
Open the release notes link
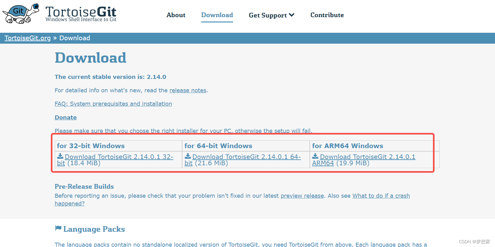(188, 90)
